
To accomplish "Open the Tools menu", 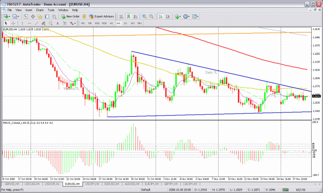I will tap(51, 10).
